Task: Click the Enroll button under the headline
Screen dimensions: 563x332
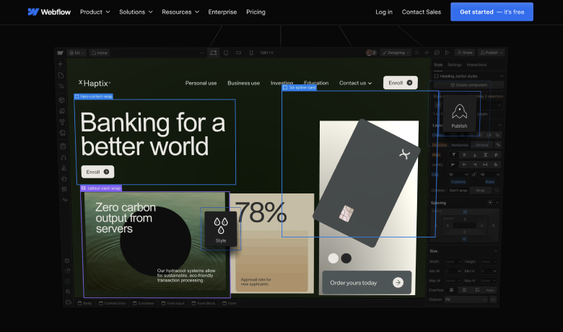Action: tap(97, 172)
